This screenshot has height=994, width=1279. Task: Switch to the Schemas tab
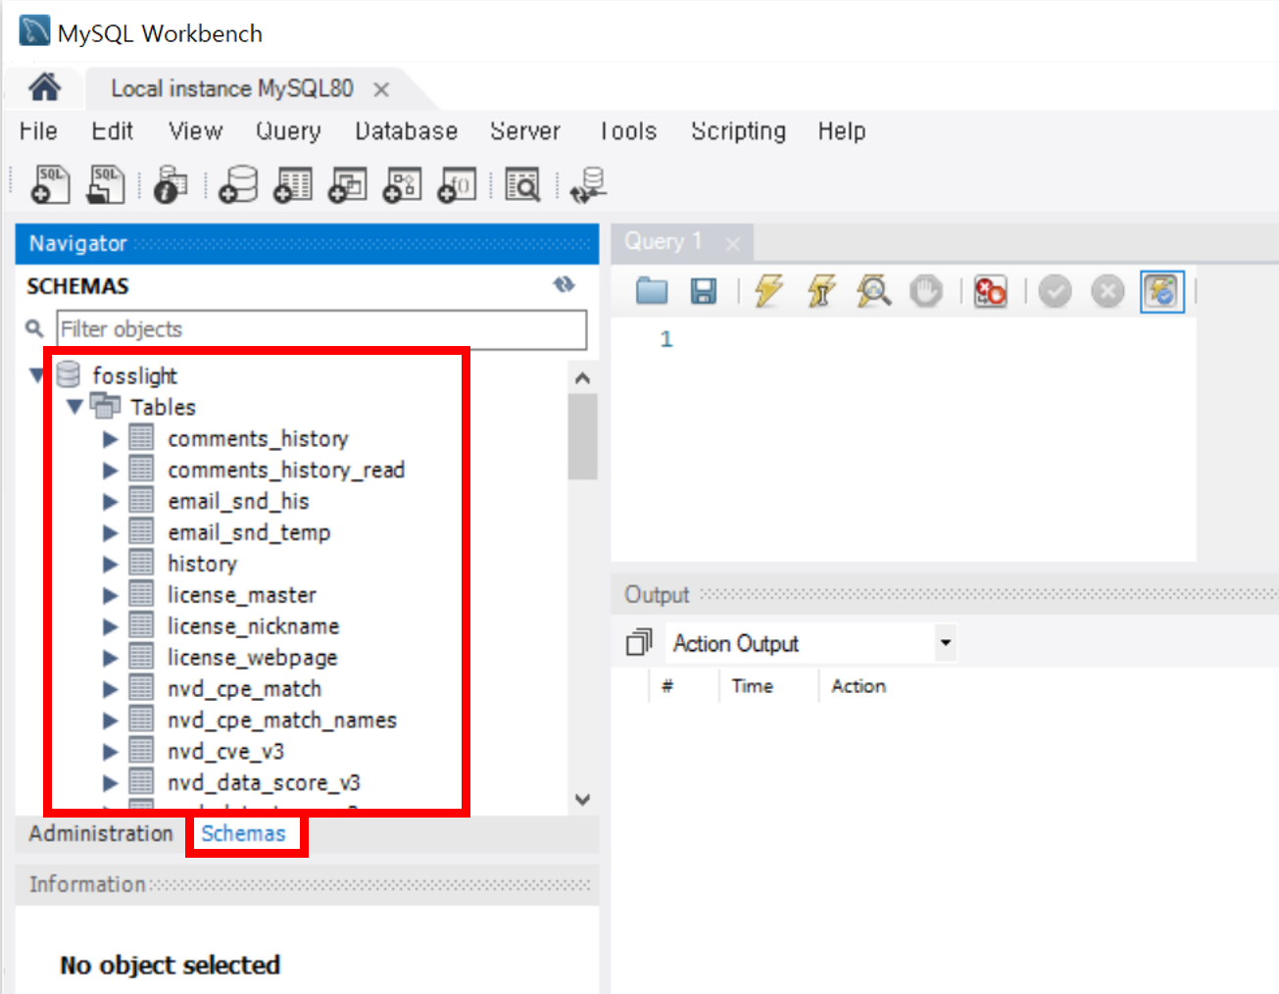pos(243,833)
